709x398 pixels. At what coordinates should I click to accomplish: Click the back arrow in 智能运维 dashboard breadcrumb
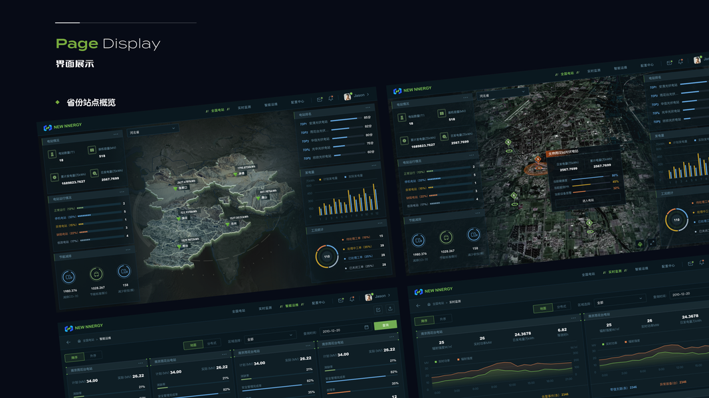[68, 342]
